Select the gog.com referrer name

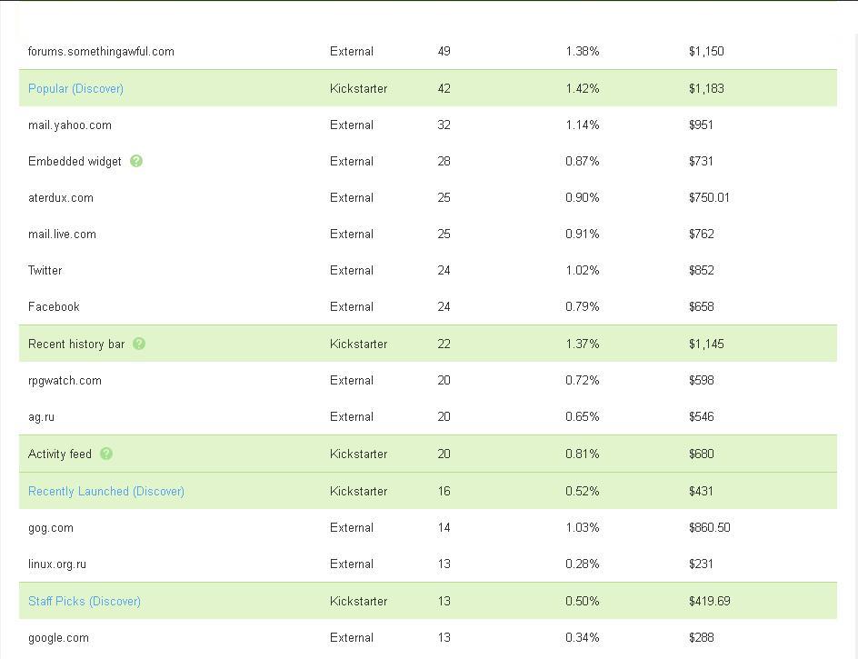pyautogui.click(x=51, y=527)
